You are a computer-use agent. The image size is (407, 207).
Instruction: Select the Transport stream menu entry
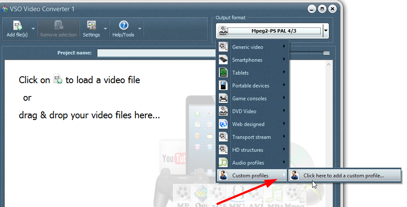(252, 137)
